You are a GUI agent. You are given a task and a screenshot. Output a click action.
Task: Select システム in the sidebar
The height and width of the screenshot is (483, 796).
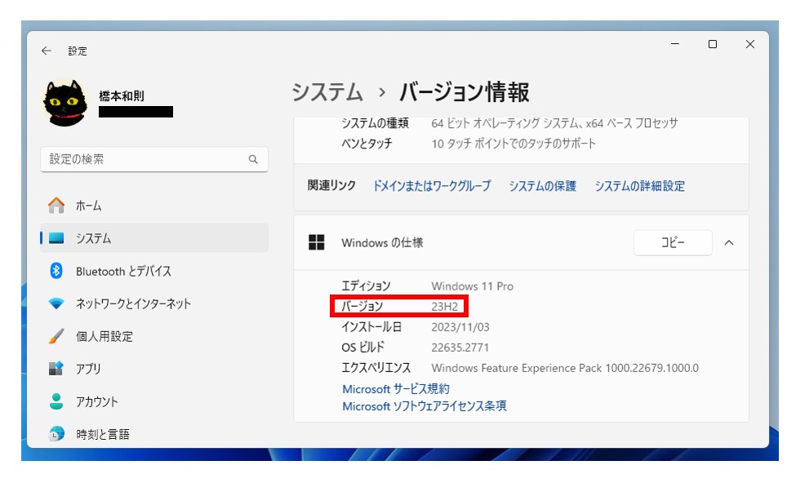154,238
